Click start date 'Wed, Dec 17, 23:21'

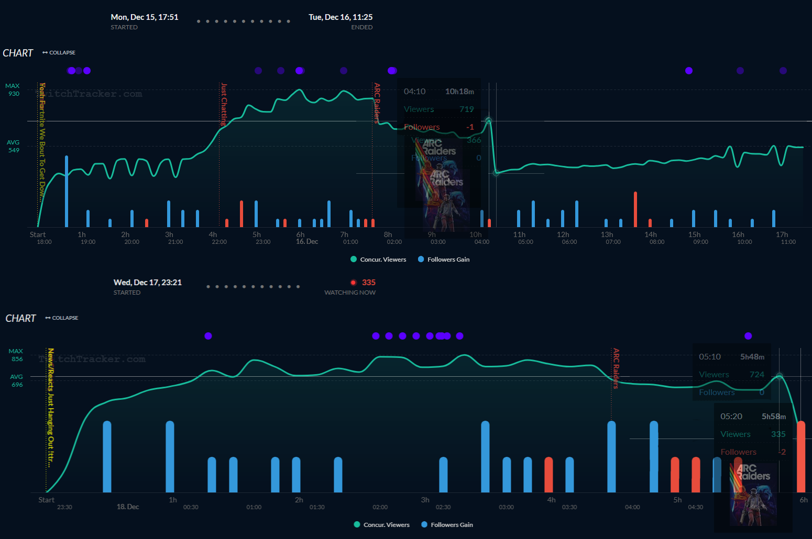148,283
